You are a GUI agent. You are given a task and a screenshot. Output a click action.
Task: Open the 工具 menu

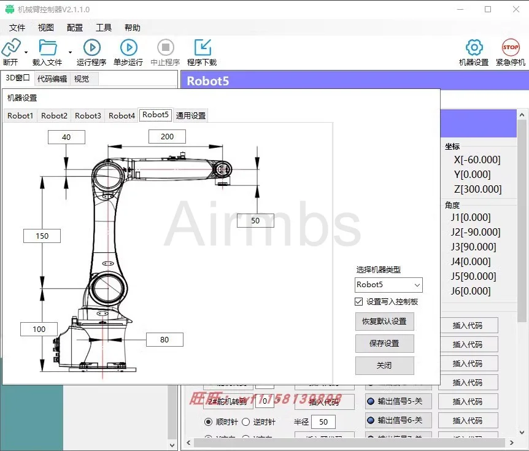[104, 28]
